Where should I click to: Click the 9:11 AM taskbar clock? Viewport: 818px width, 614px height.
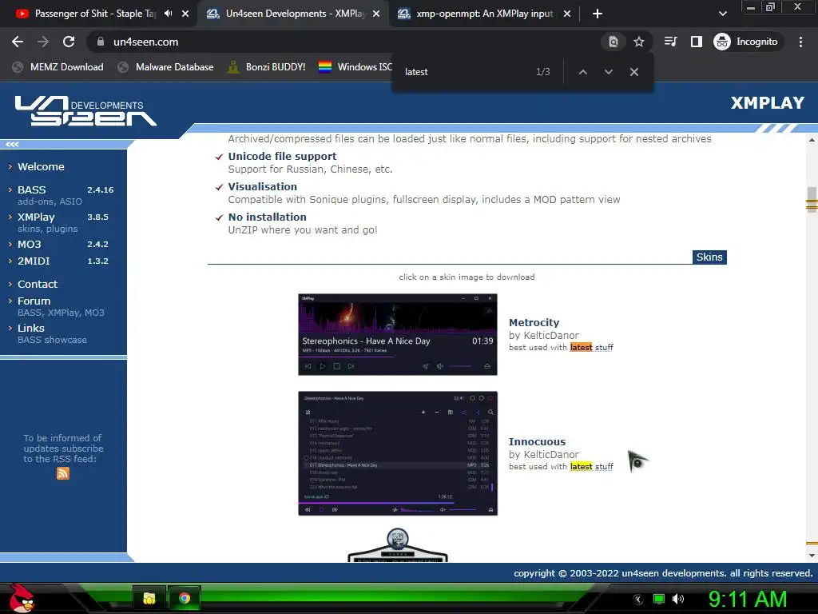coord(748,599)
